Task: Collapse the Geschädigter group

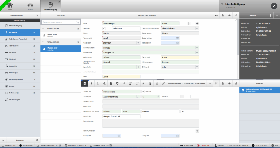Action: tap(43, 29)
